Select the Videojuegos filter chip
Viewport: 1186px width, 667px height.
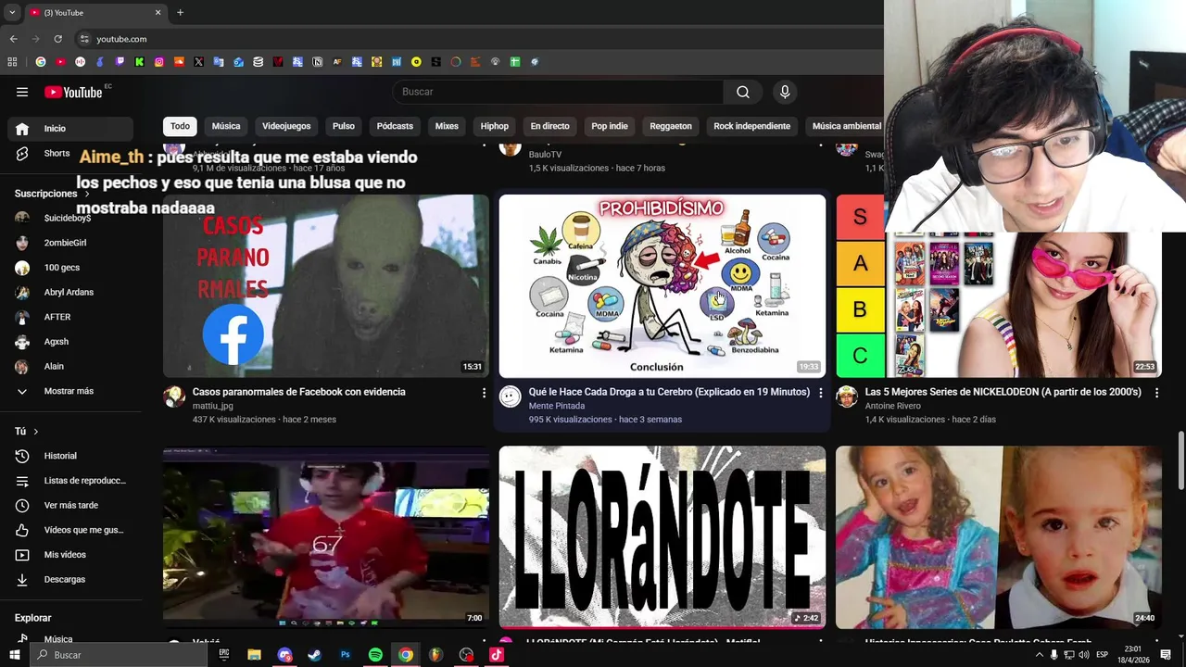[286, 126]
